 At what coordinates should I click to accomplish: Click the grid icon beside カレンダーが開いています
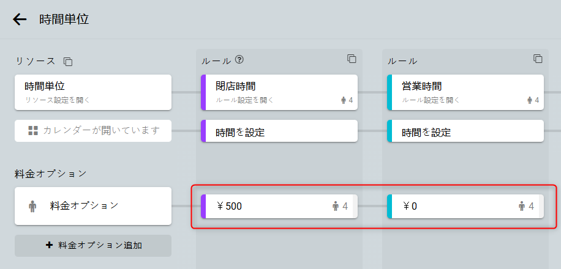click(33, 130)
